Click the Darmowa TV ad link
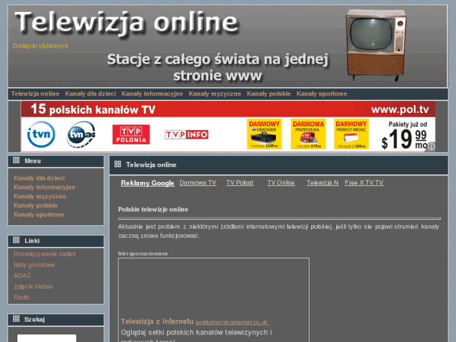Screen dimensions: 456x342 click(198, 183)
